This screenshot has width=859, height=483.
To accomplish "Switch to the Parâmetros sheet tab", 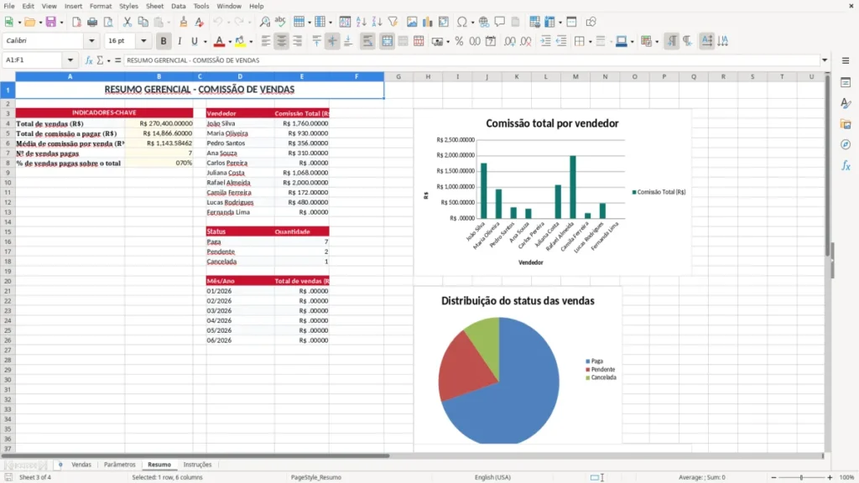I will pyautogui.click(x=119, y=465).
